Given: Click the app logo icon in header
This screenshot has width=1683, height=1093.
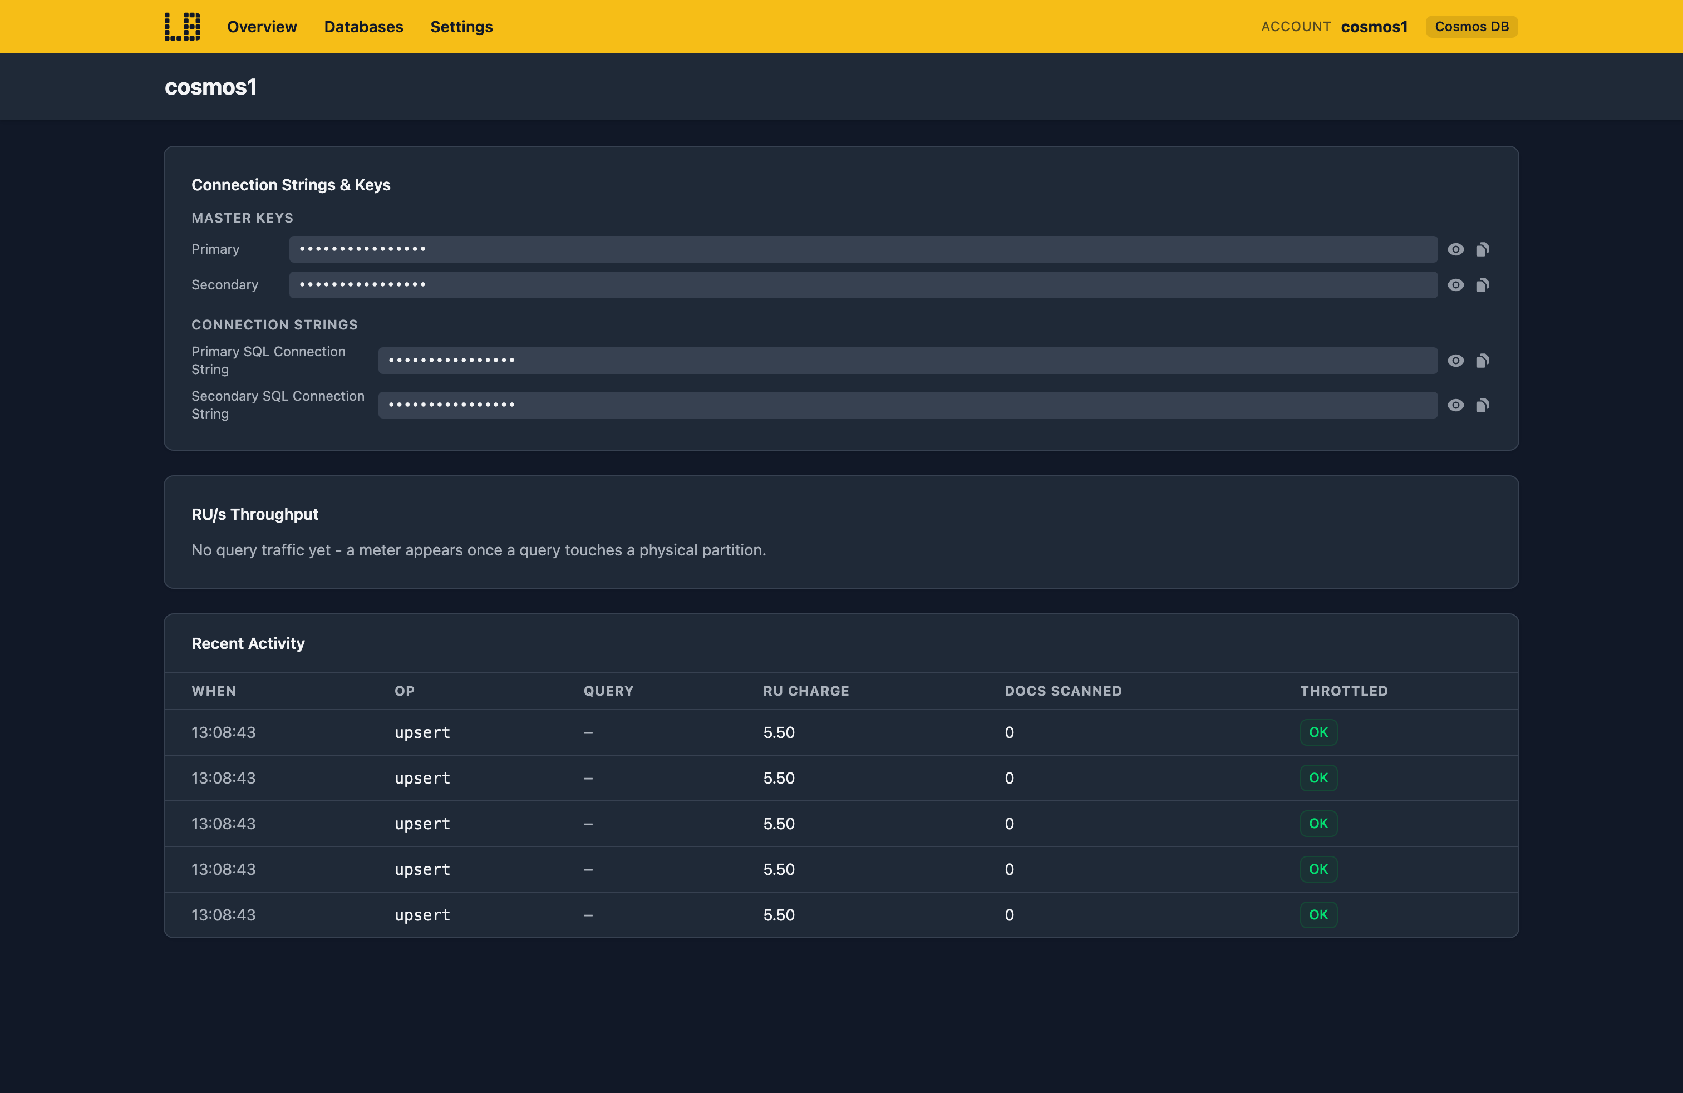Looking at the screenshot, I should click(183, 27).
